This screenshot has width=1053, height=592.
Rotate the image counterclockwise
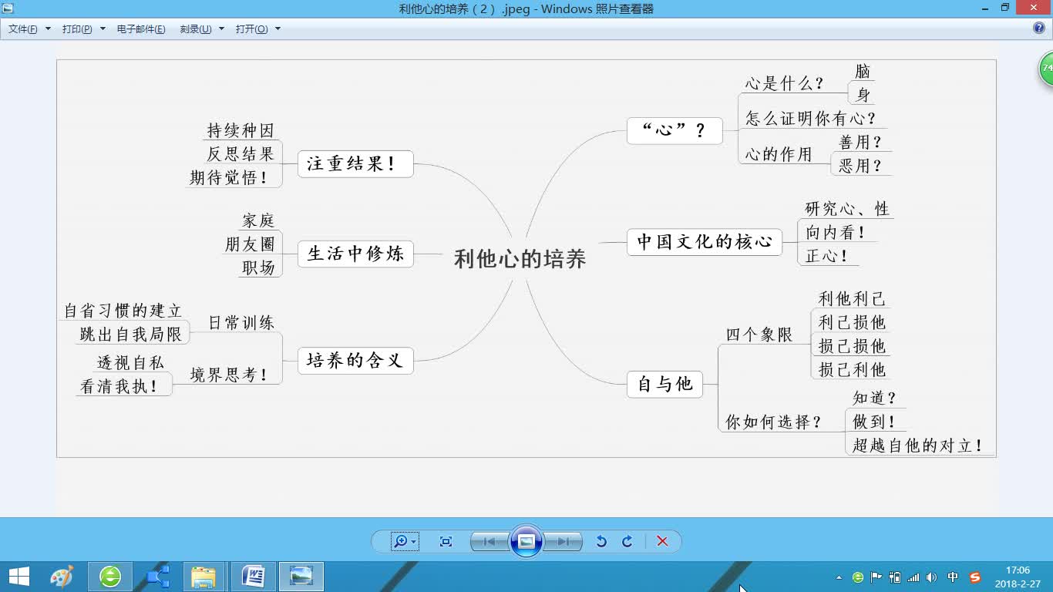point(601,542)
